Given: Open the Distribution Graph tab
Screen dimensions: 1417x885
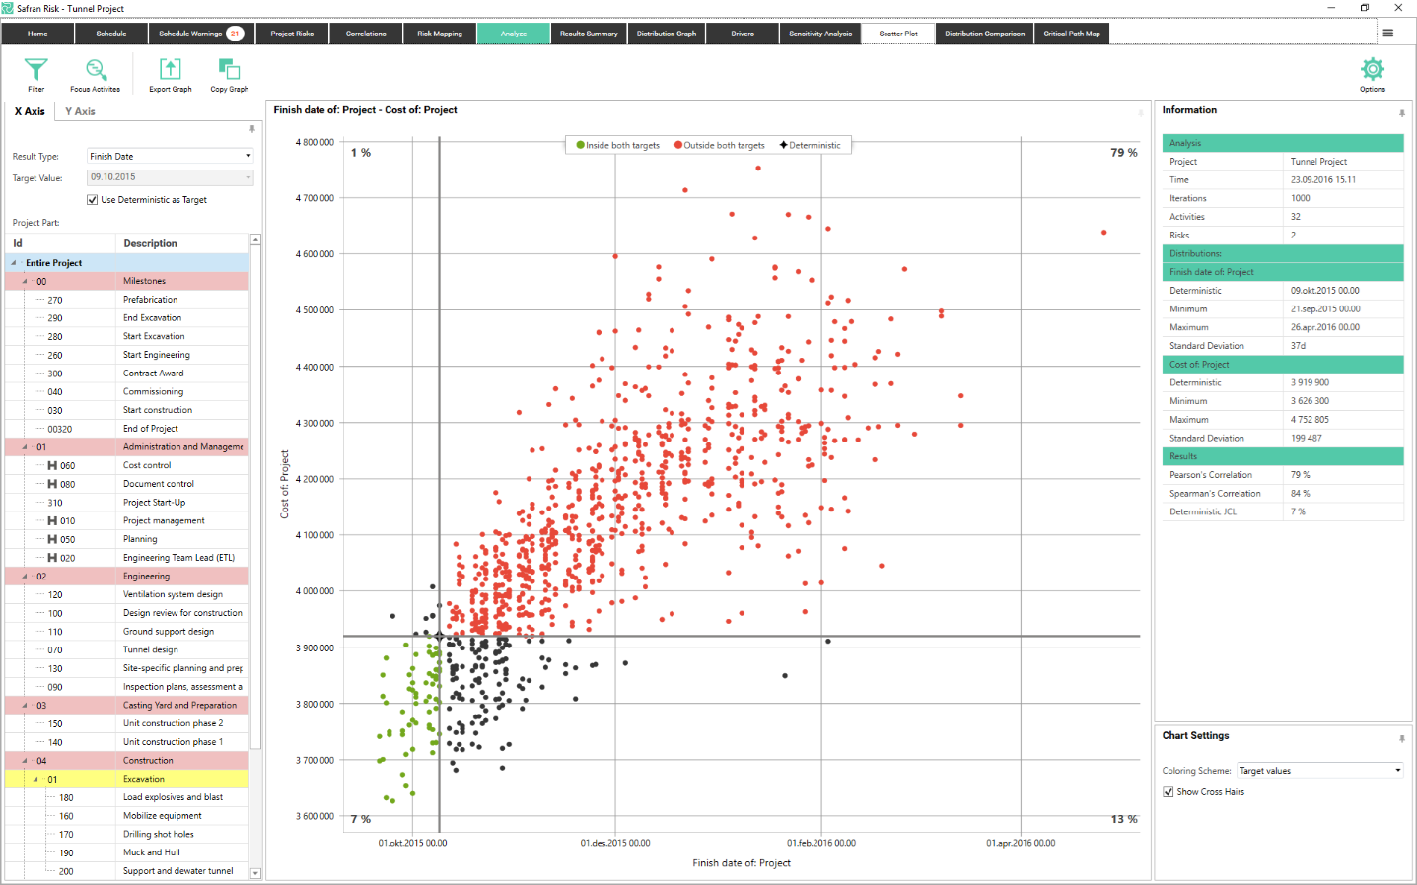Looking at the screenshot, I should (667, 33).
